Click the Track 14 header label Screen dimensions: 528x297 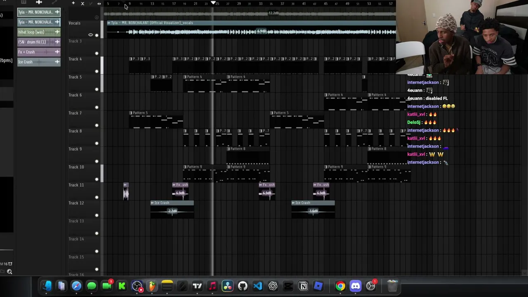tap(76, 239)
